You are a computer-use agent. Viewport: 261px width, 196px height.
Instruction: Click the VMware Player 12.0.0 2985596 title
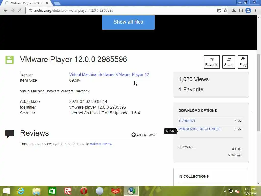[73, 59]
